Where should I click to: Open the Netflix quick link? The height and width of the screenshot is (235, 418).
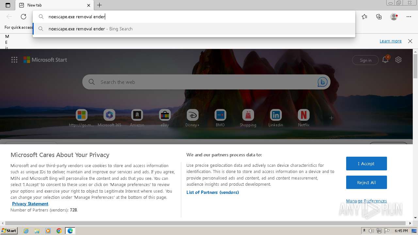304,118
